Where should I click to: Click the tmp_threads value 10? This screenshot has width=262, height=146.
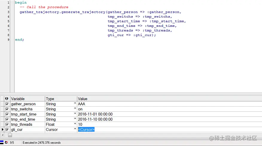point(80,125)
